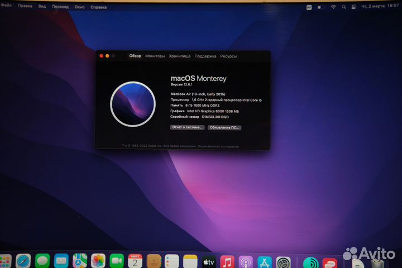
Task: Launch FaceTime from the Dock
Action: pyautogui.click(x=117, y=261)
